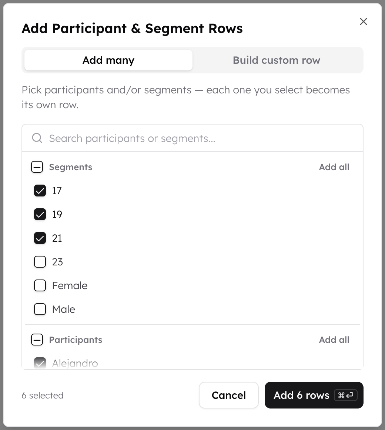
Task: Click the keyboard shortcut badge on Add rows
Action: tap(346, 395)
